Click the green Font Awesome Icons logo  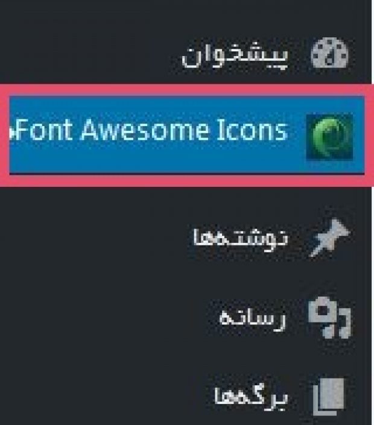point(329,137)
